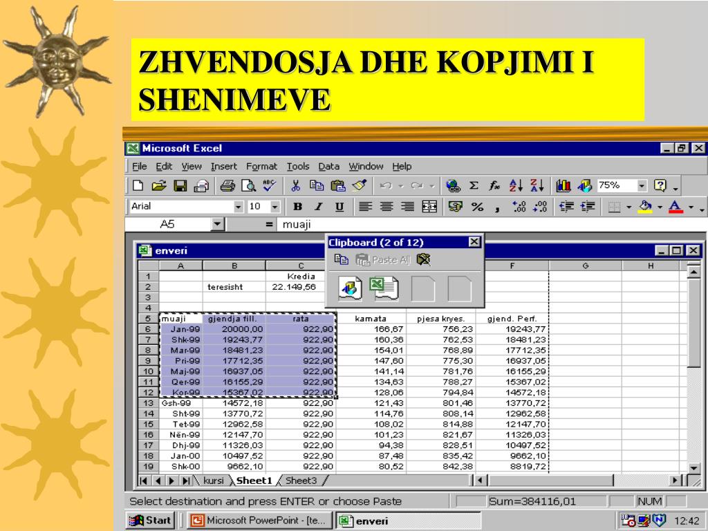
Task: Click the Copy icon in the Standard toolbar
Action: tap(317, 185)
